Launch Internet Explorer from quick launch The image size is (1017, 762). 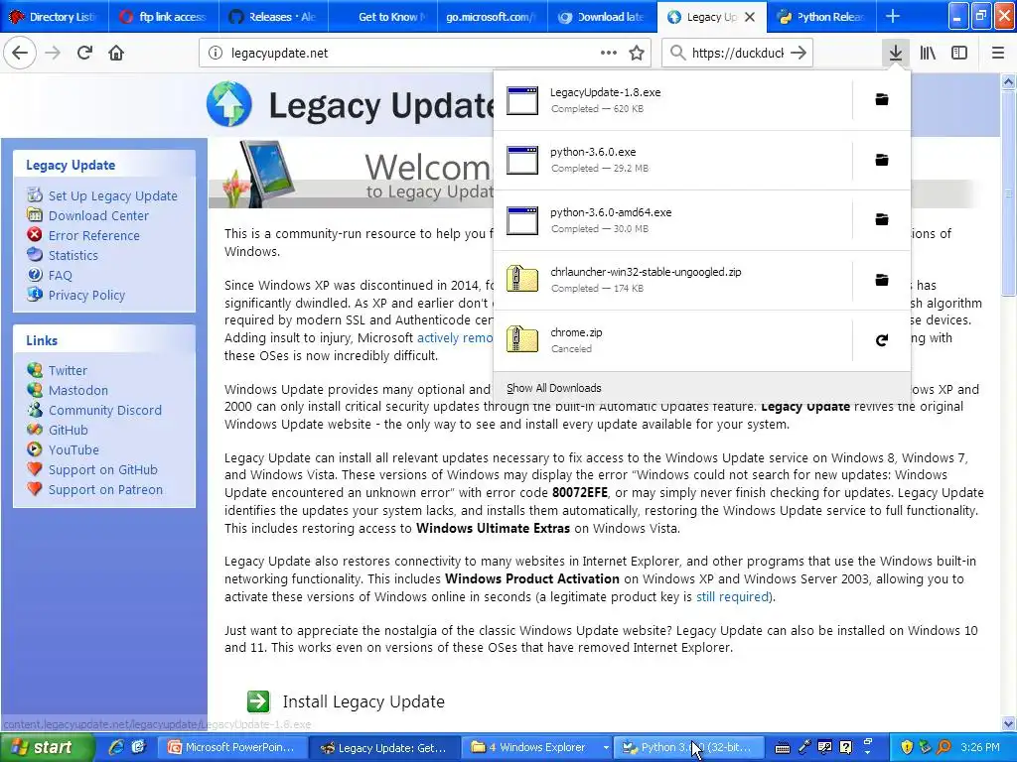[116, 747]
